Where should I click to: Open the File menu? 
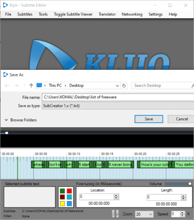point(8,14)
